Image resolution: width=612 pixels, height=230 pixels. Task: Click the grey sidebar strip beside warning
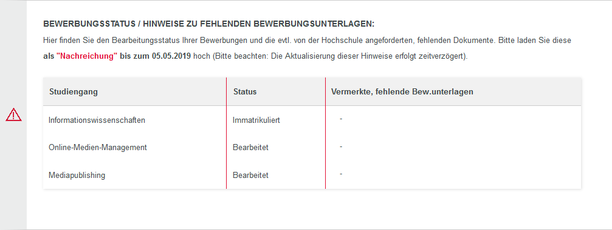13,115
